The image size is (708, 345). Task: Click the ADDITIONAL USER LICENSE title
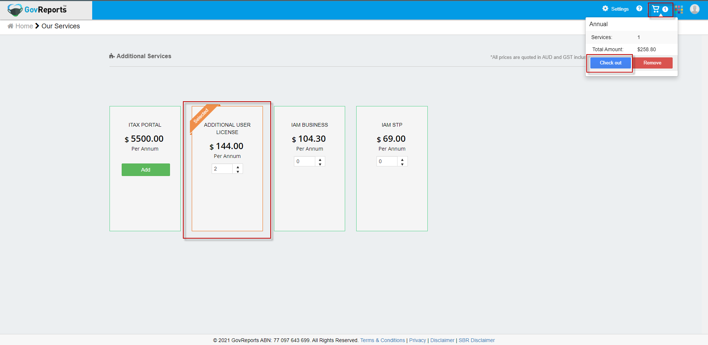pos(227,129)
